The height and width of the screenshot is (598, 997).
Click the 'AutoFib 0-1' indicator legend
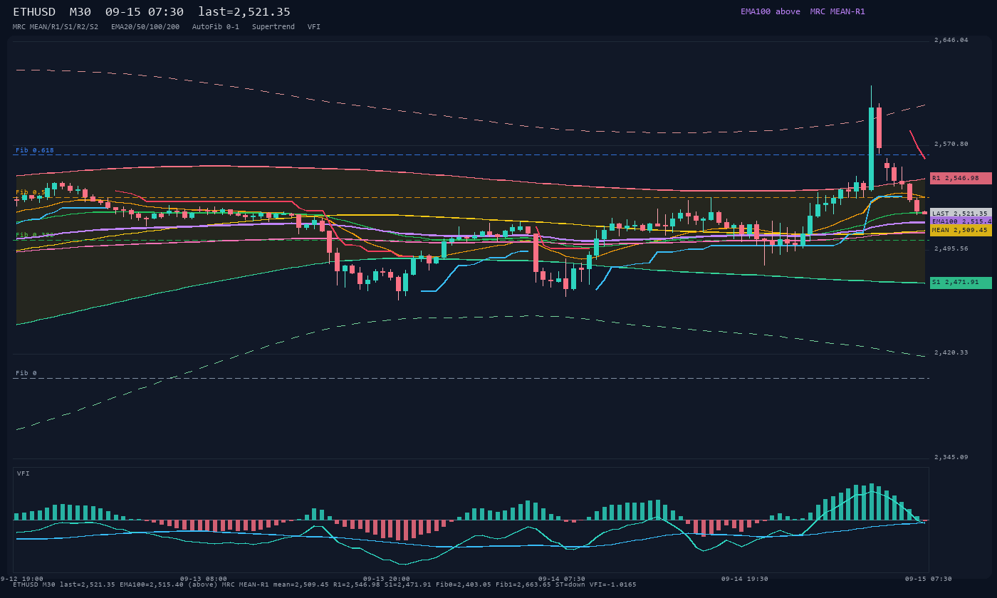tap(216, 27)
